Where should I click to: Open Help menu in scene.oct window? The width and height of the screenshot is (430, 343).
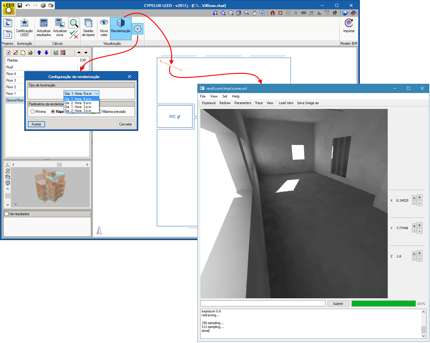[236, 96]
